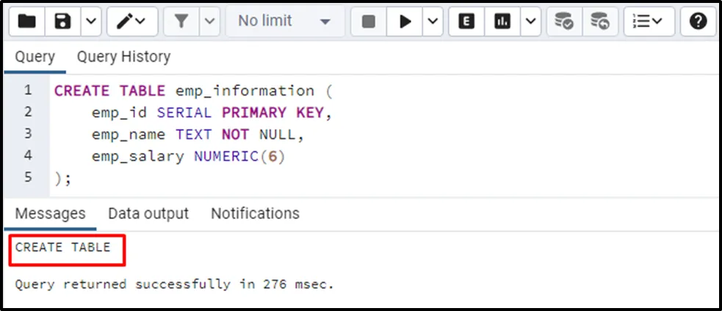Save the query file

[62, 22]
